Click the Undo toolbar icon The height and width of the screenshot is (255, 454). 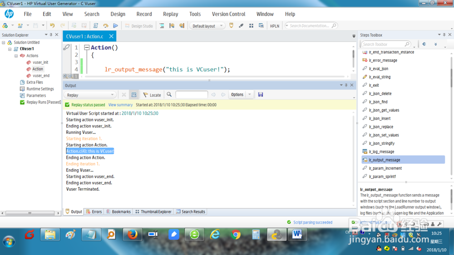pos(52,26)
